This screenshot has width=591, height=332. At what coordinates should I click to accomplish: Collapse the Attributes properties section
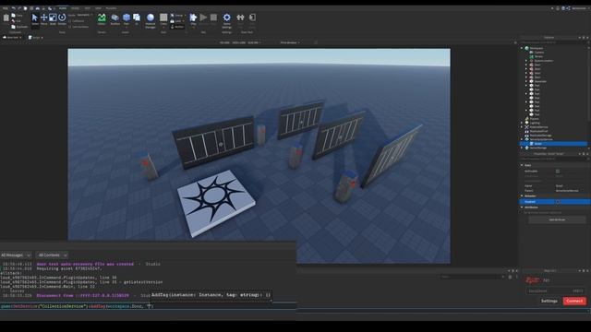coord(522,207)
